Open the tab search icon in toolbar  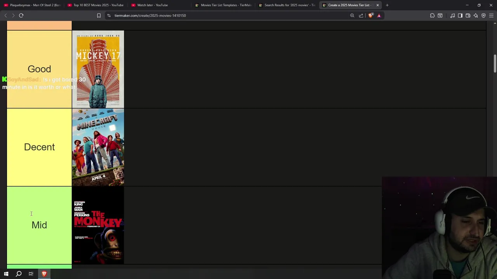coord(440,15)
